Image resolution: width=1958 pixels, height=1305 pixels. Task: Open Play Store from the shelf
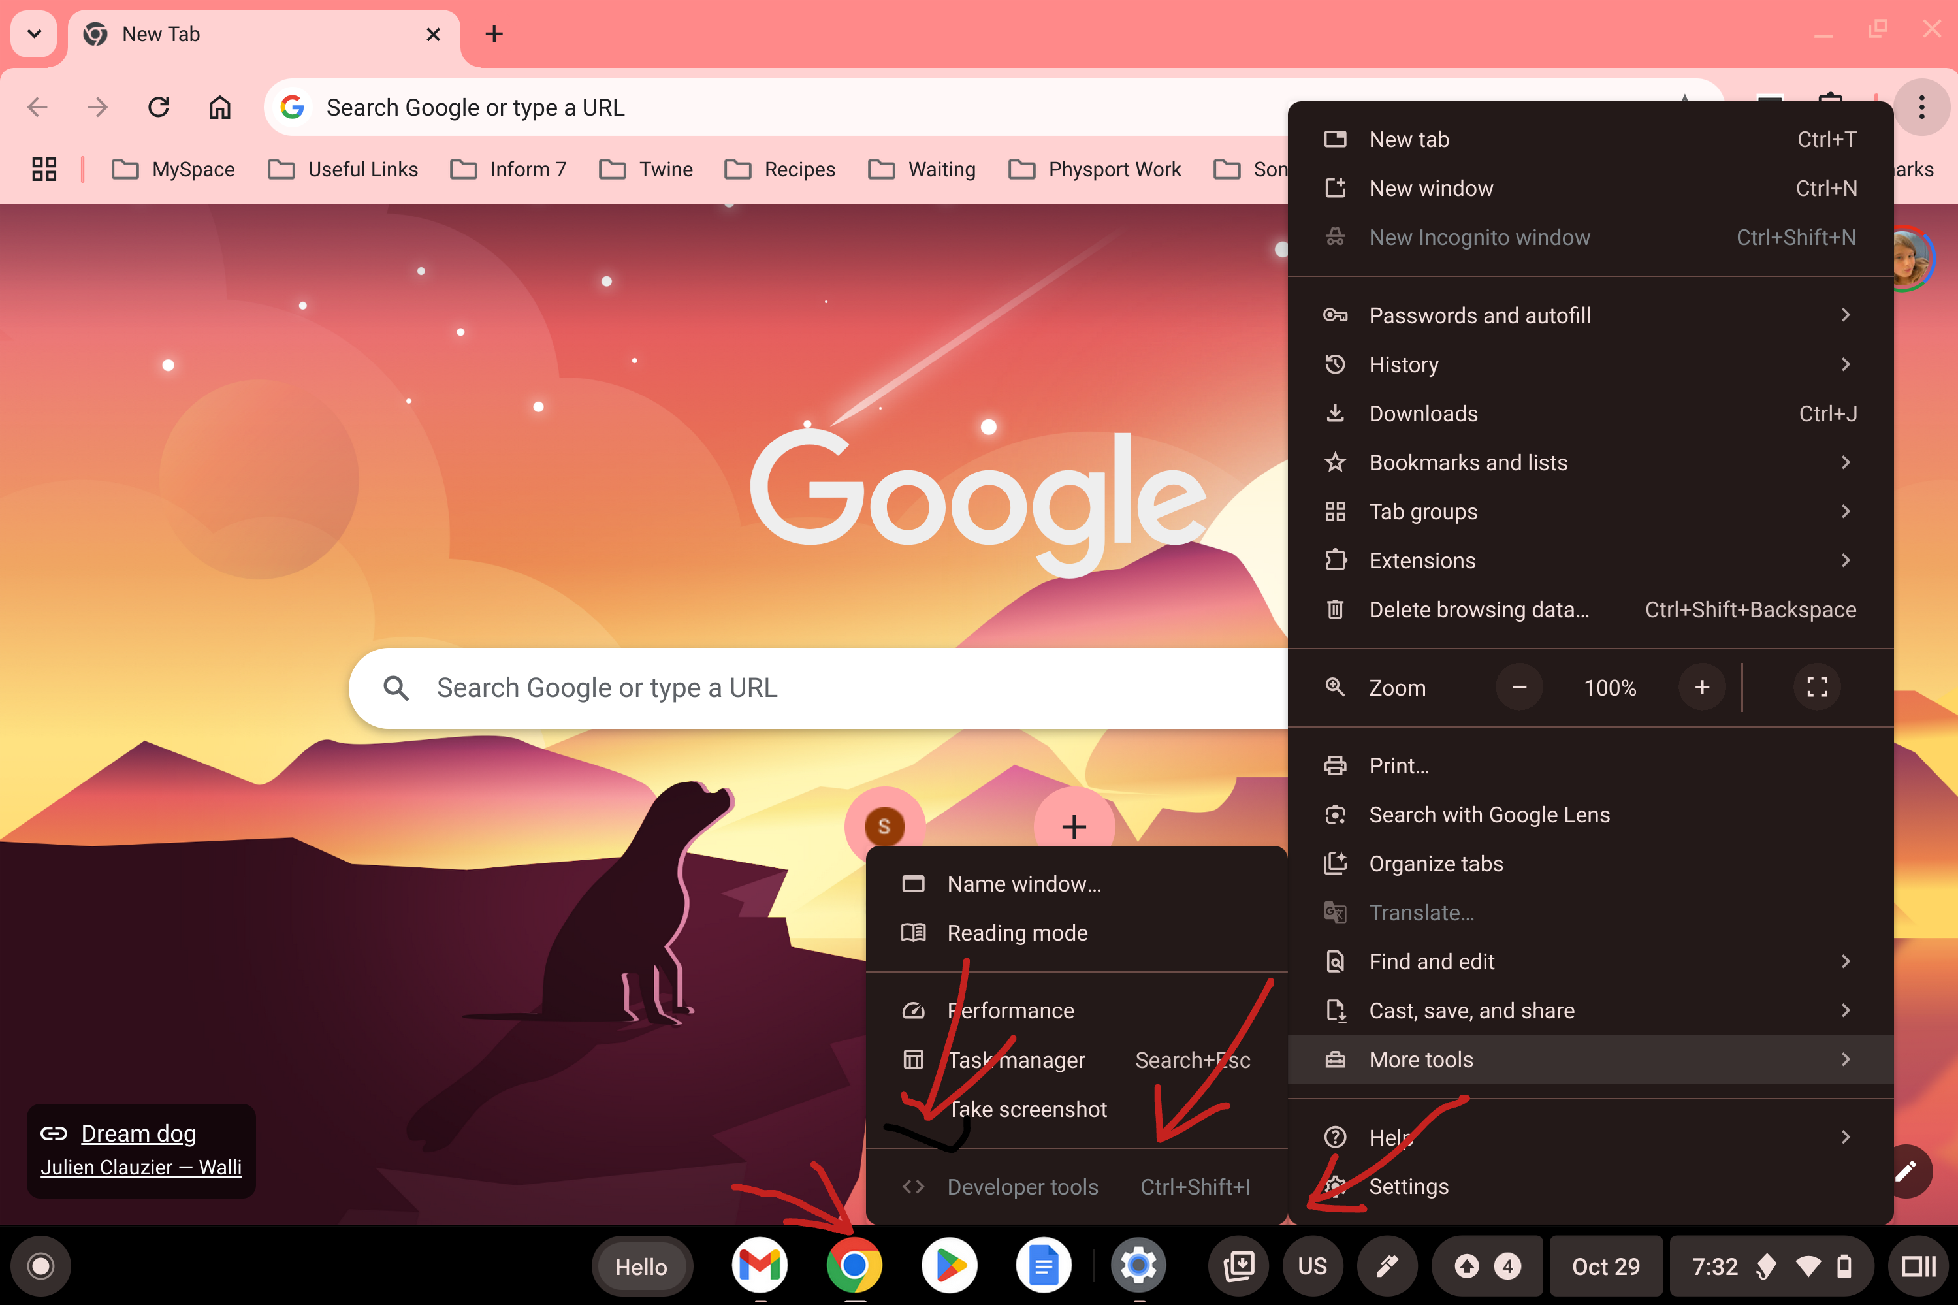[x=948, y=1265]
